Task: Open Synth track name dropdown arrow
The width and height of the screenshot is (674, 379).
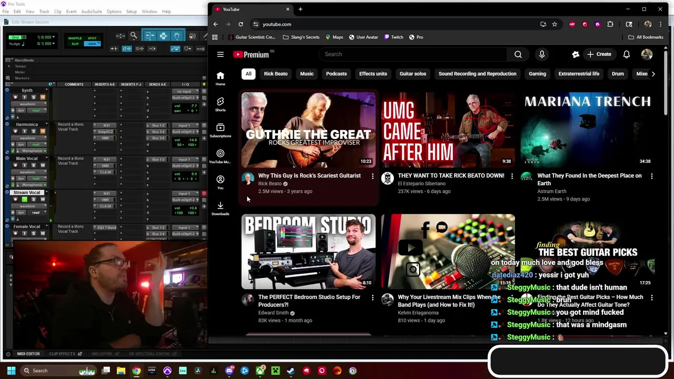Action: (46, 90)
